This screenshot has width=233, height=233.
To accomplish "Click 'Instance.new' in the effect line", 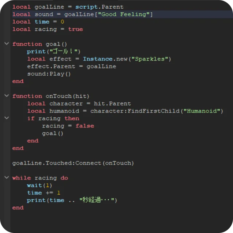I will coord(105,59).
